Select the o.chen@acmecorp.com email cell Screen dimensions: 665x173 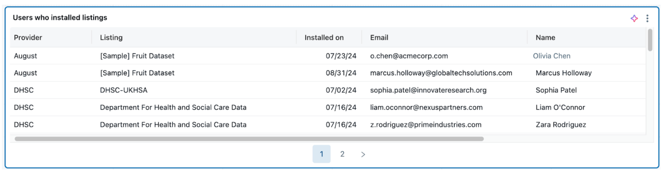pyautogui.click(x=409, y=56)
